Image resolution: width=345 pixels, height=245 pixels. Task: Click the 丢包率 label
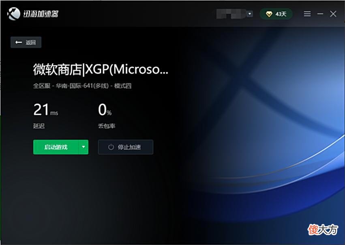click(107, 126)
